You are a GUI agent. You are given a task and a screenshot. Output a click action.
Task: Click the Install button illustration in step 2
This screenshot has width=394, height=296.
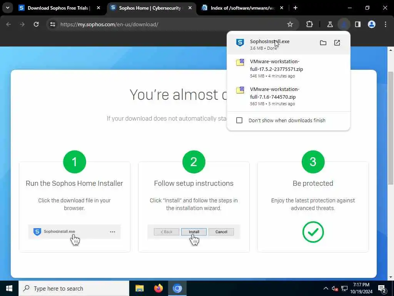[x=194, y=232]
